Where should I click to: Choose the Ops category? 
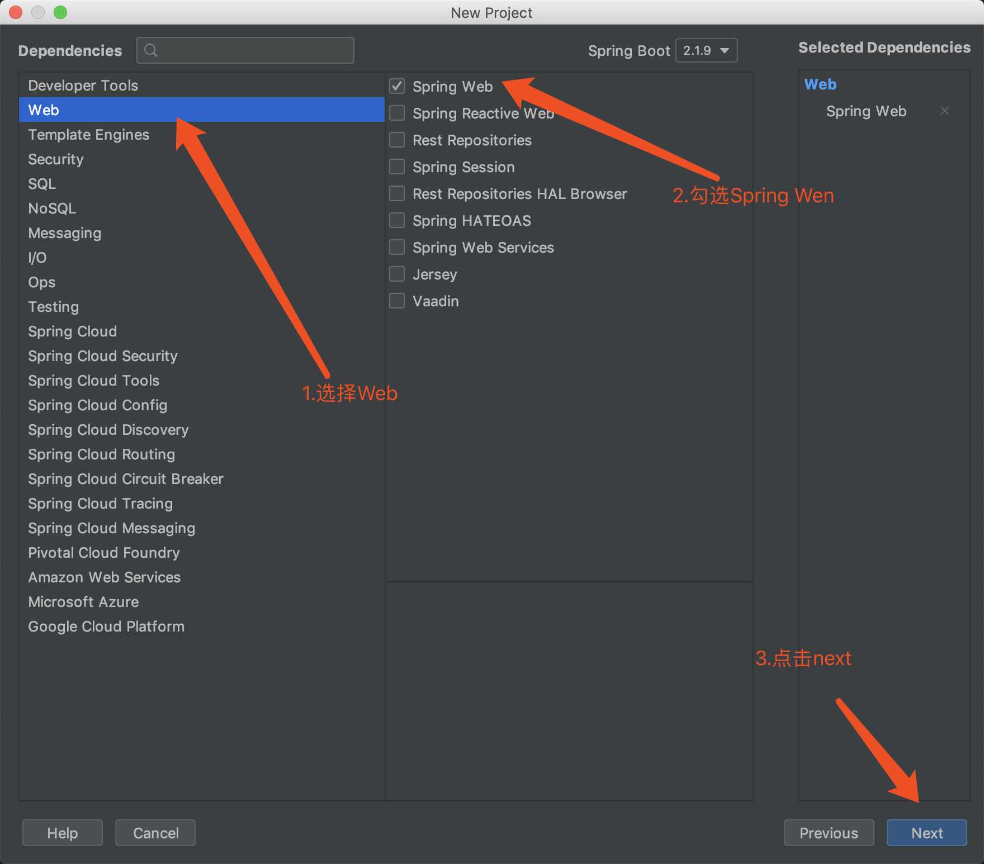click(x=201, y=282)
